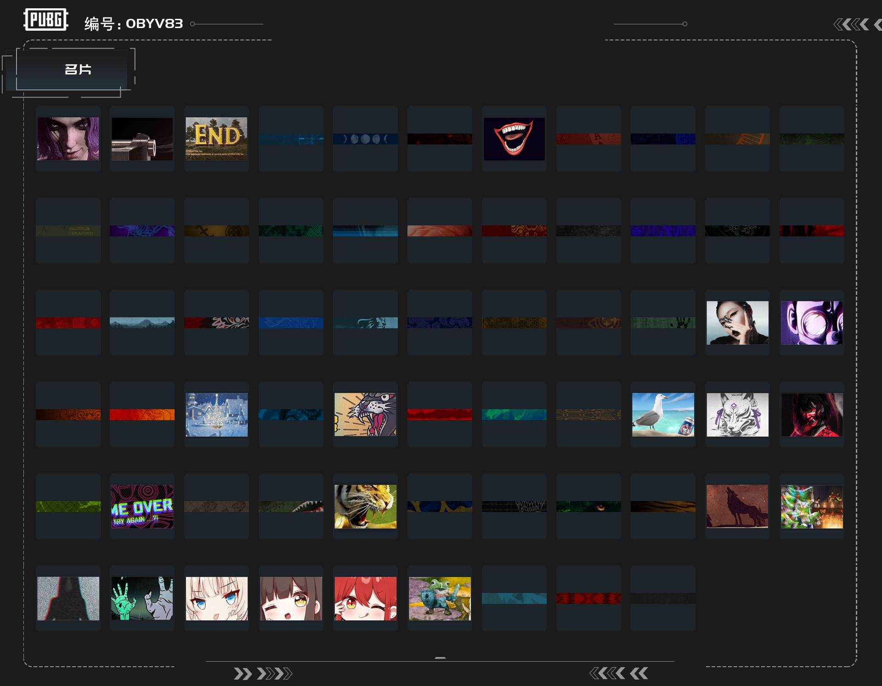Pick the snowy Christmas village nameplate

(216, 414)
